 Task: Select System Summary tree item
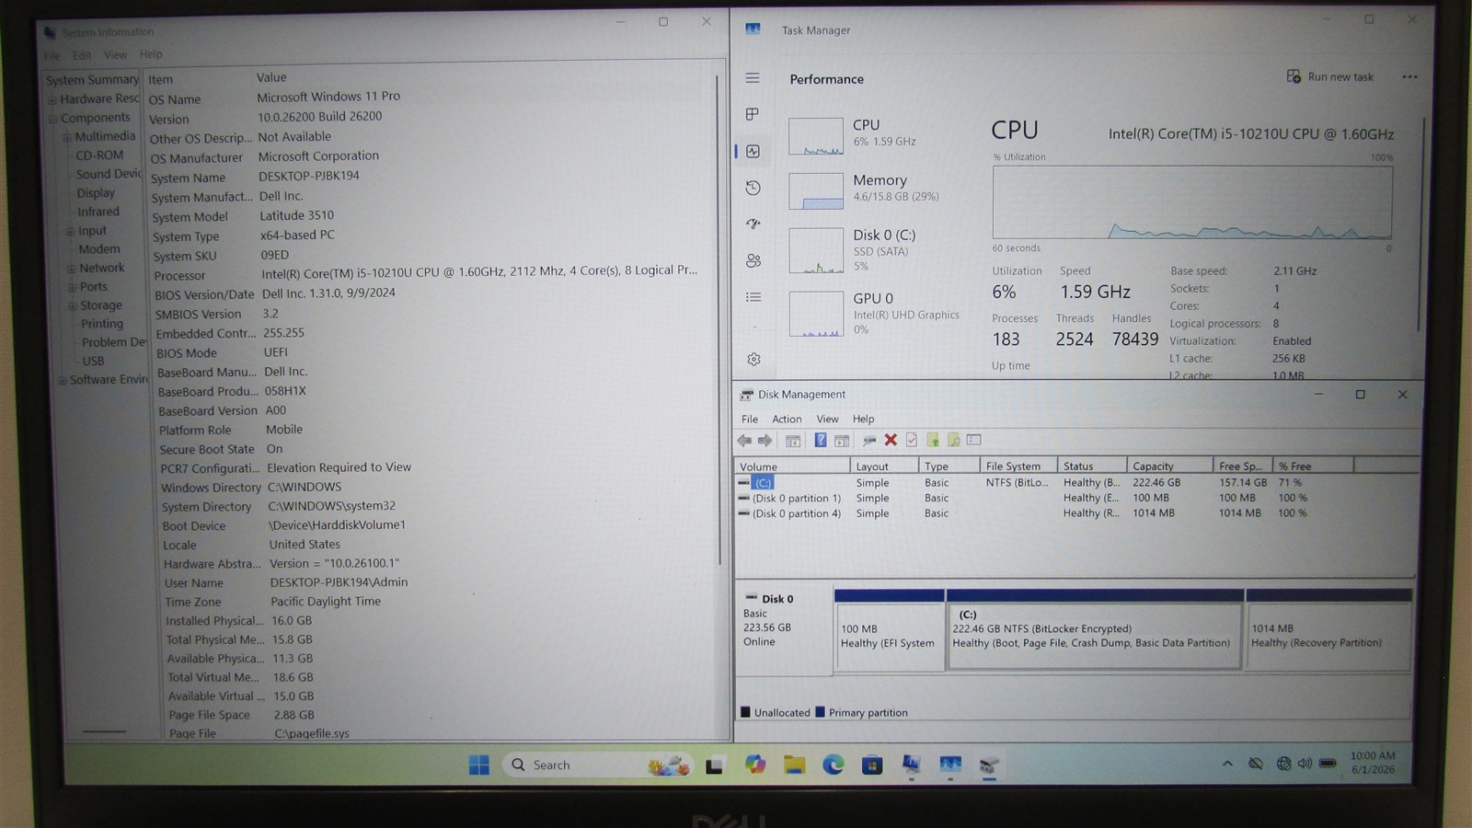pos(93,80)
